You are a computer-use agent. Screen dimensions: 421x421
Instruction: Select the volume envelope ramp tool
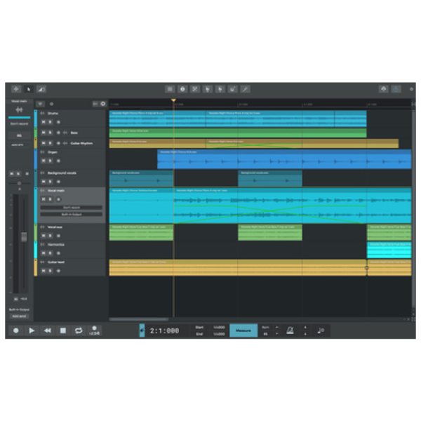(x=41, y=89)
